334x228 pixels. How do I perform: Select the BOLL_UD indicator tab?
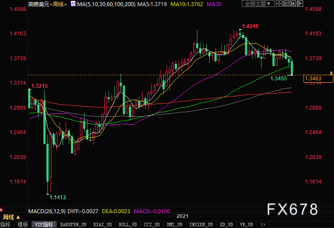[128, 224]
